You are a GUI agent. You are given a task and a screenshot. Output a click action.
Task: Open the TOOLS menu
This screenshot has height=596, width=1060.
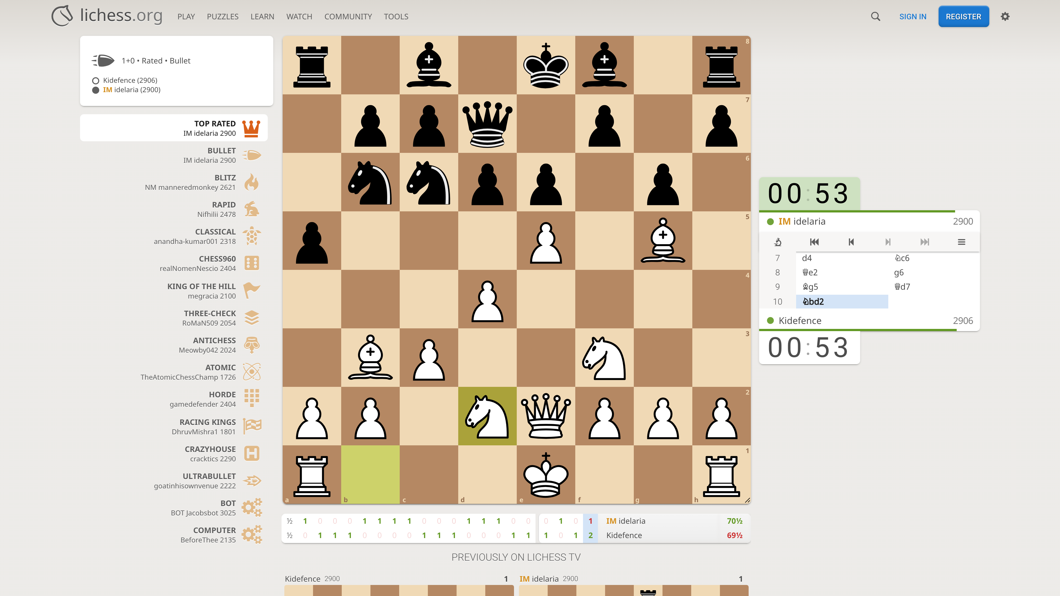tap(396, 17)
